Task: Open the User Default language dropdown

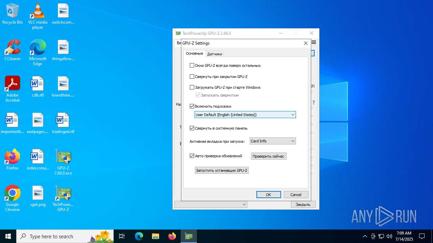Action: (245, 115)
